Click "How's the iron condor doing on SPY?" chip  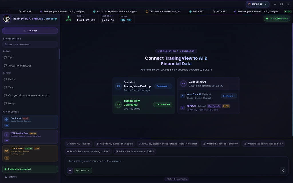pos(88,152)
